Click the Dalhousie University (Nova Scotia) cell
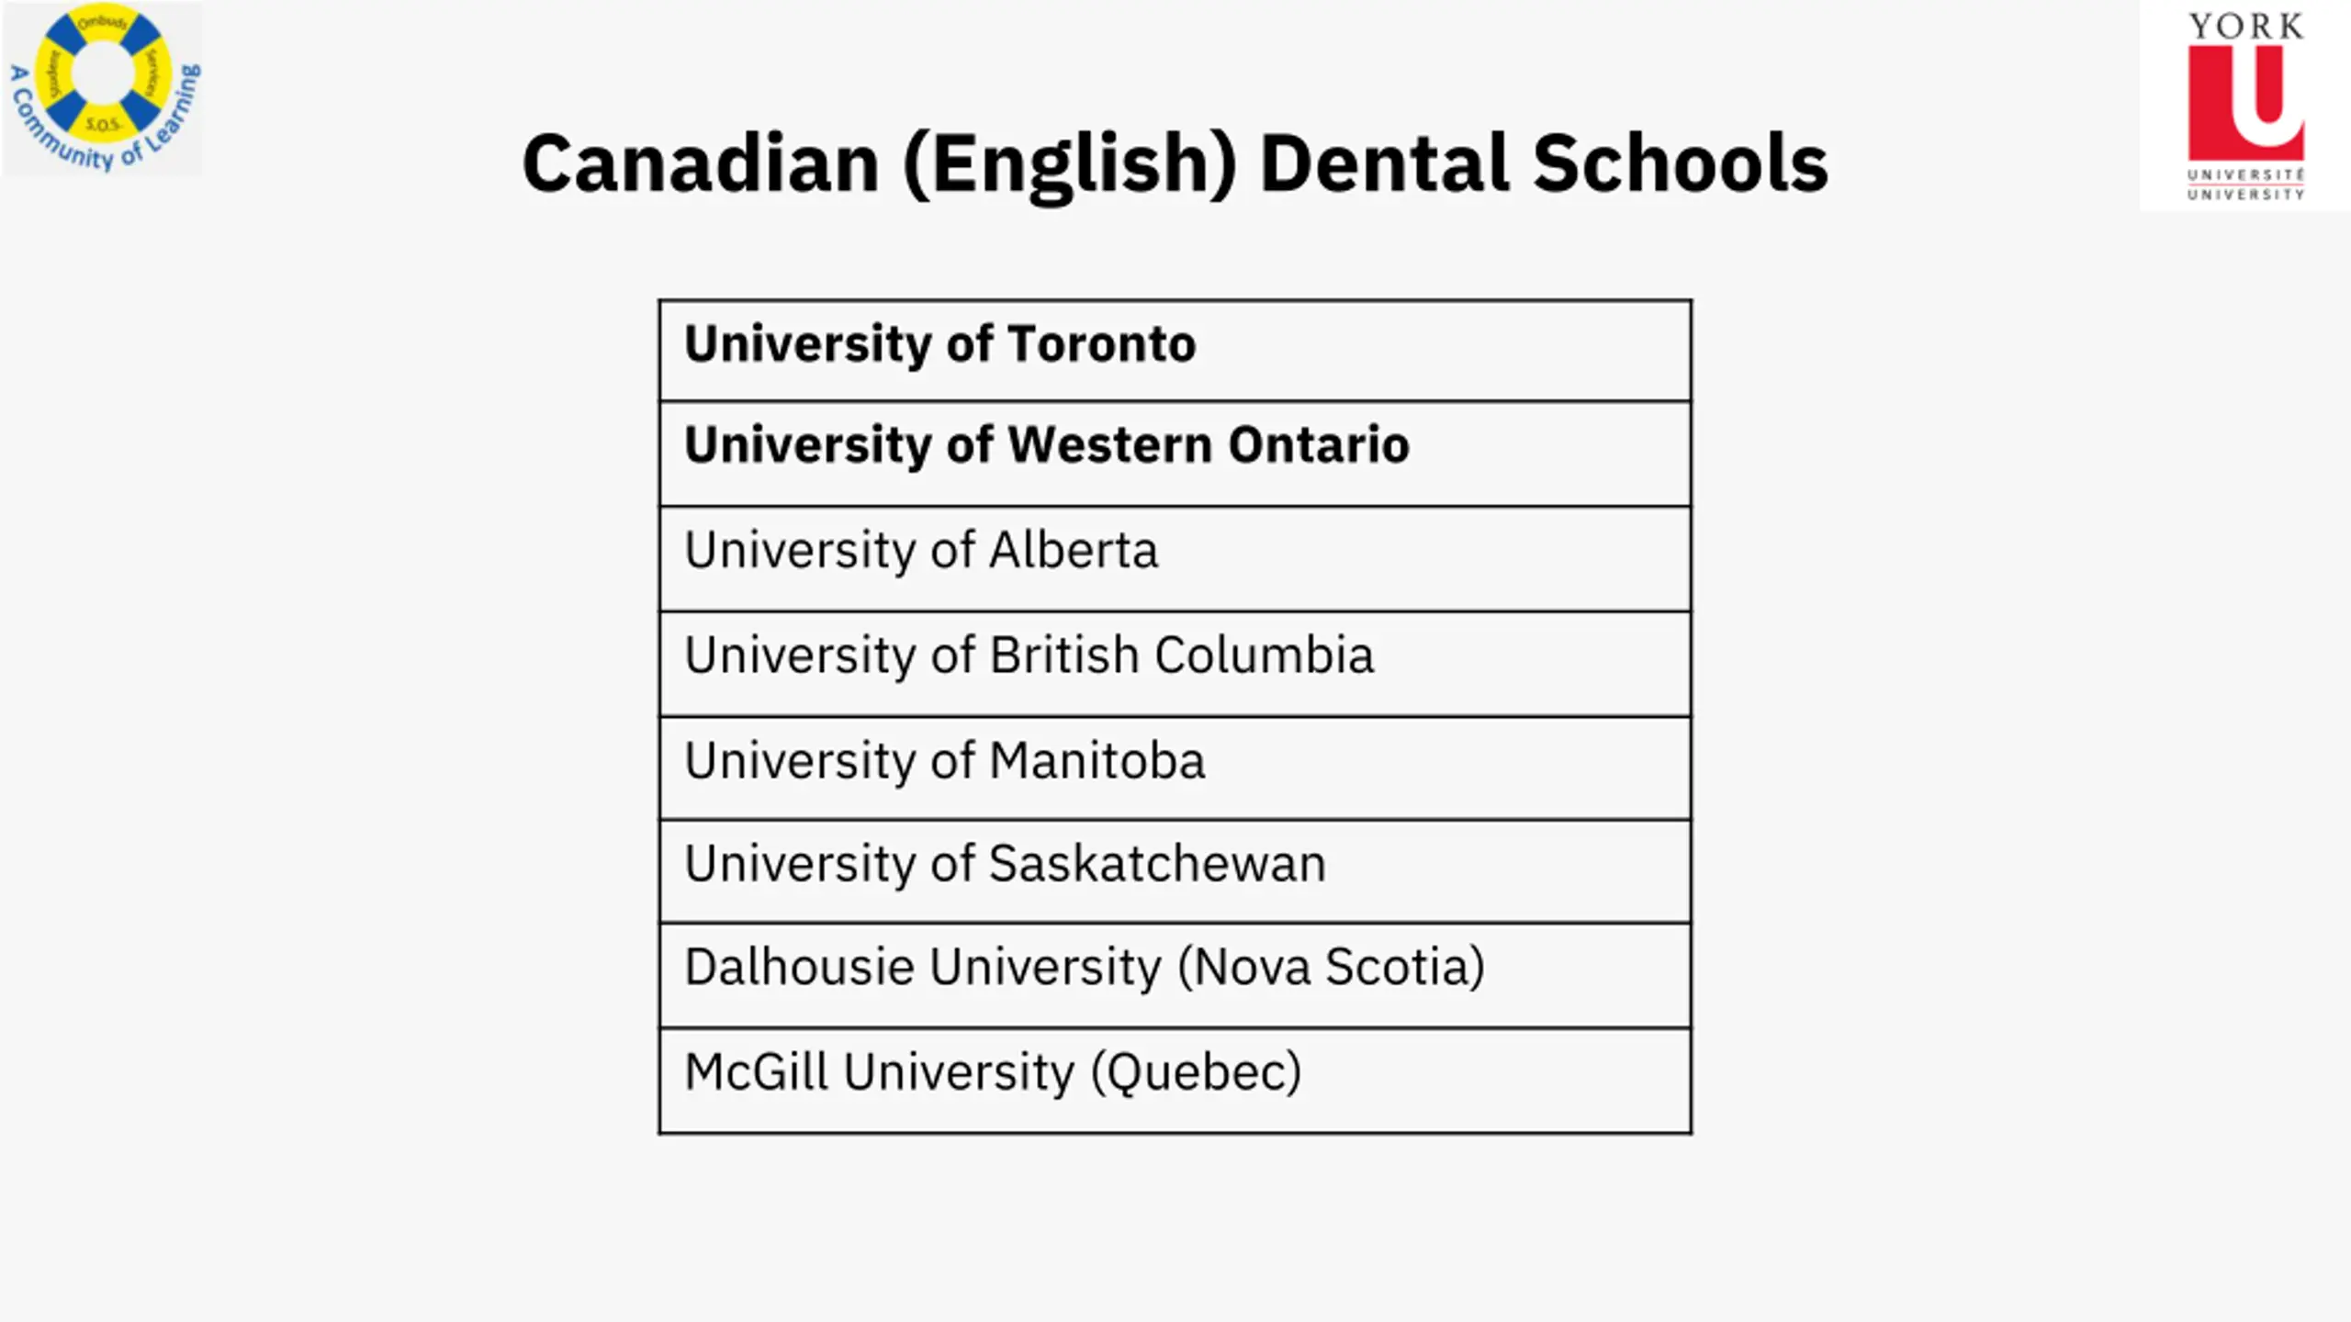The image size is (2351, 1322). click(1175, 975)
